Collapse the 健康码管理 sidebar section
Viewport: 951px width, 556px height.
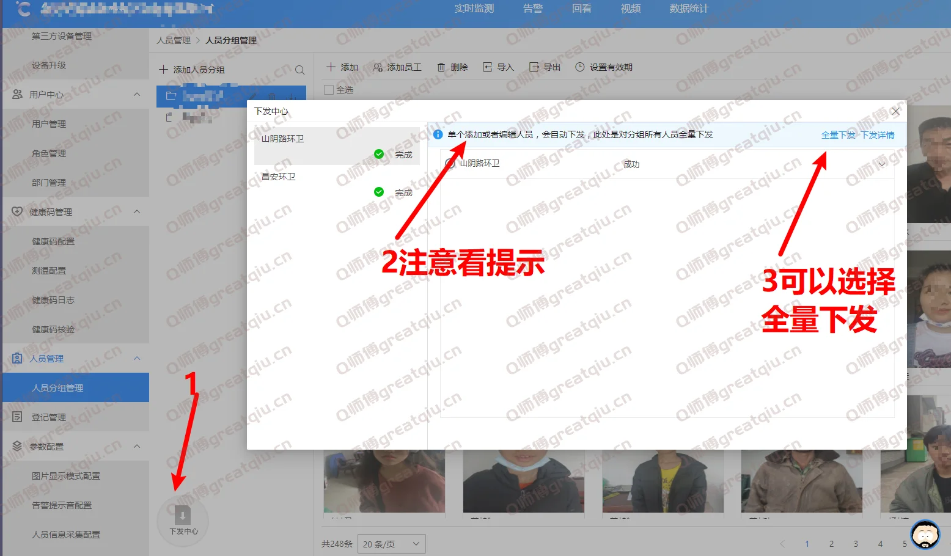coord(137,211)
